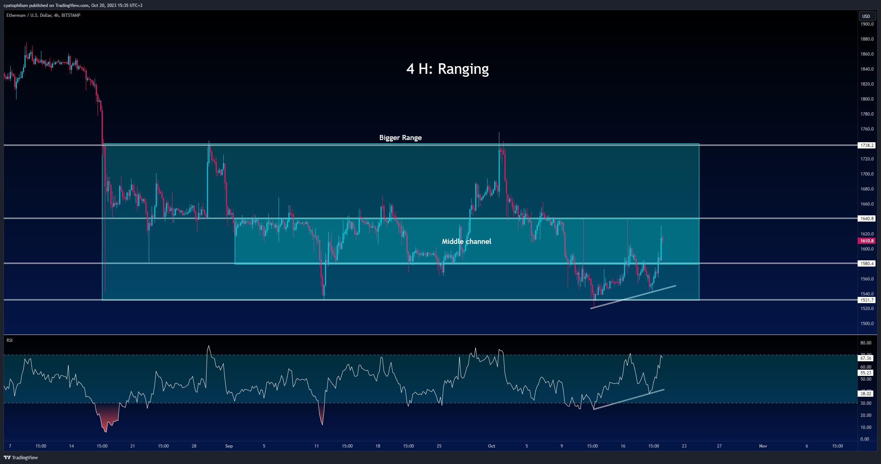Click the 1800.0 price axis tick

pyautogui.click(x=867, y=99)
